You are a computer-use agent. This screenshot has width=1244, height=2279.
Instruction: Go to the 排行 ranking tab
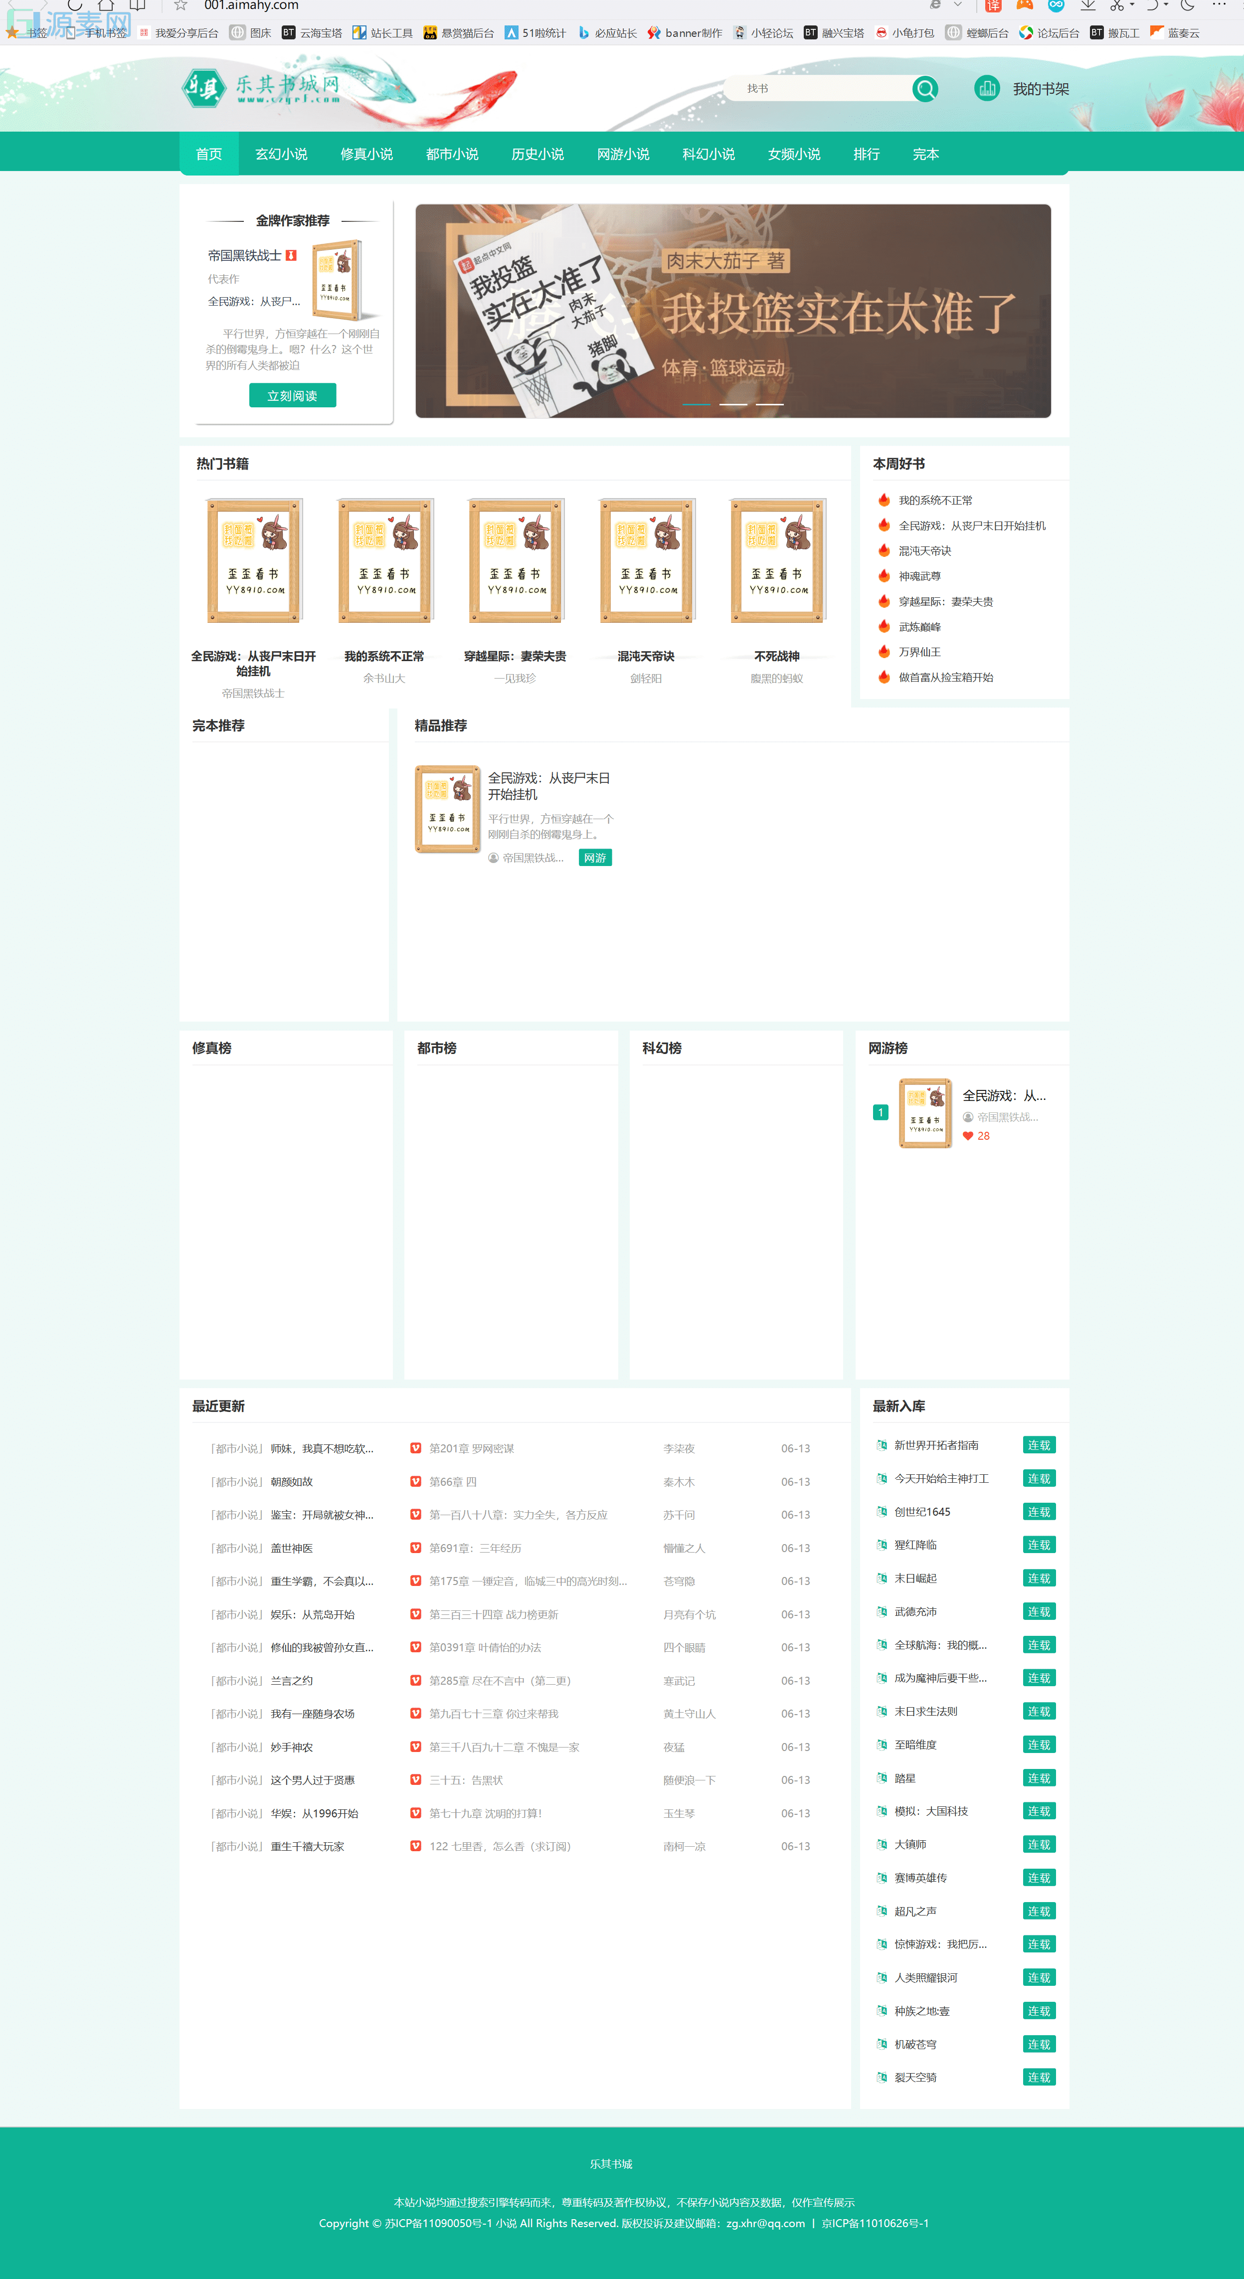point(866,154)
